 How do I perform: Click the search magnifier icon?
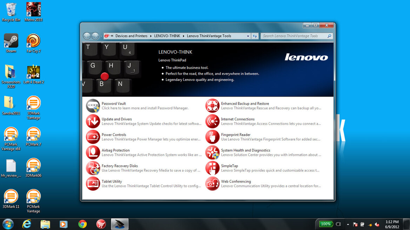(x=329, y=36)
